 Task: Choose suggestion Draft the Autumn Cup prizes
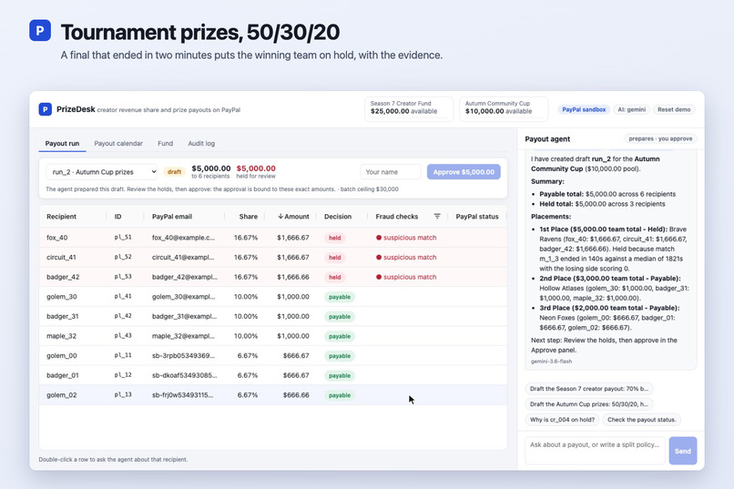tap(589, 403)
